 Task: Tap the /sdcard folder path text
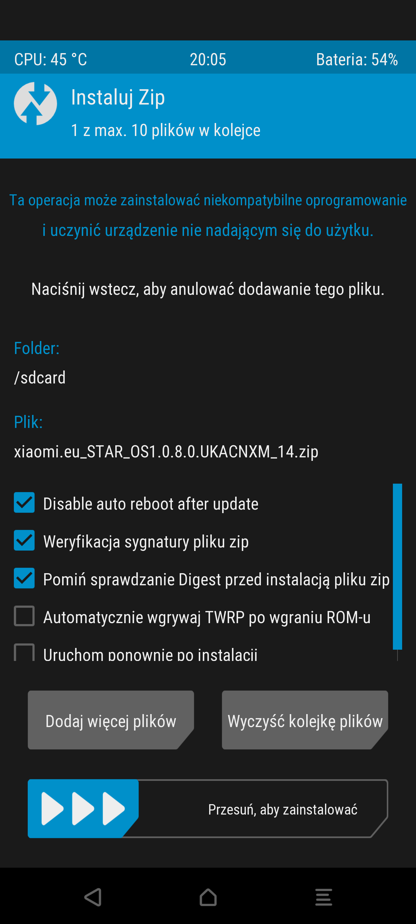pyautogui.click(x=40, y=378)
